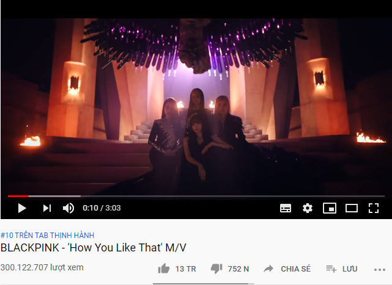Image resolution: width=392 pixels, height=285 pixels.
Task: Like the video with thumbs up
Action: (x=164, y=269)
